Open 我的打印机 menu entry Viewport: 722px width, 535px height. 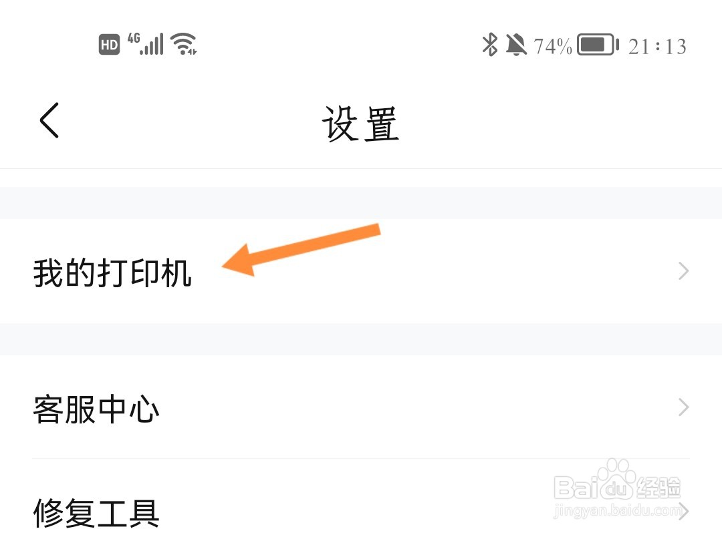pyautogui.click(x=361, y=271)
